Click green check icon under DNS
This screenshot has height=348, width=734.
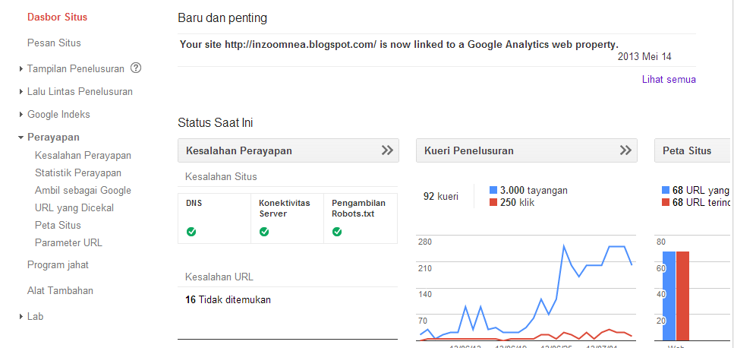pos(191,231)
